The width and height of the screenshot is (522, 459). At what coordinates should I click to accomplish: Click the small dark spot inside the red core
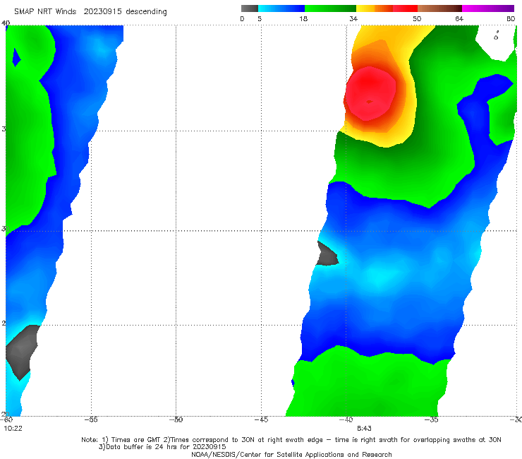[369, 102]
